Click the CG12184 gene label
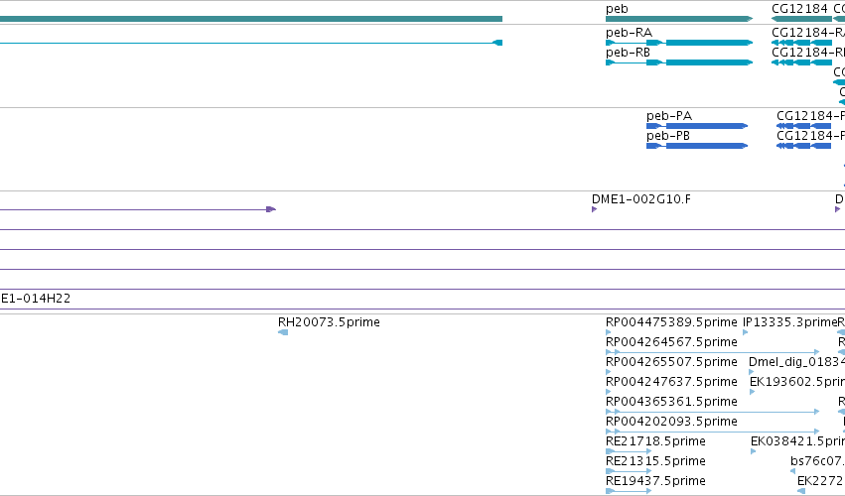 [799, 9]
